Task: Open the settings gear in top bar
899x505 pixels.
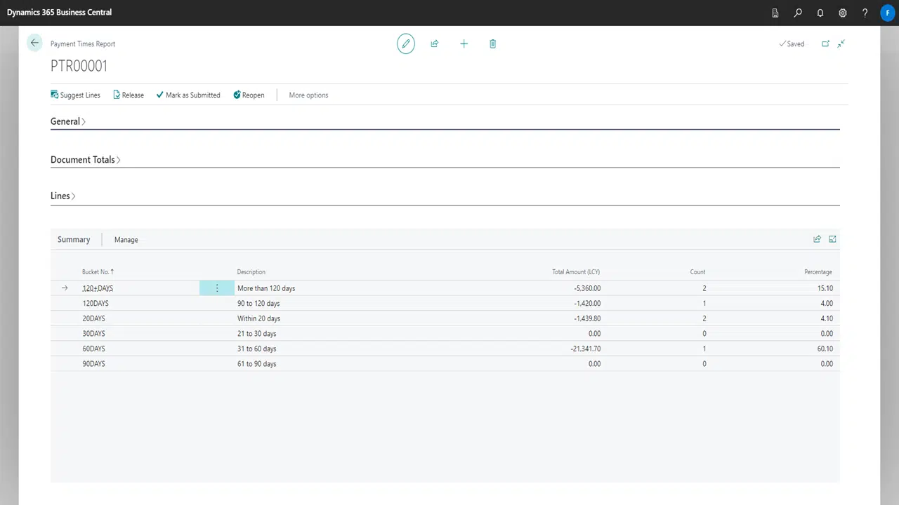Action: click(x=843, y=13)
